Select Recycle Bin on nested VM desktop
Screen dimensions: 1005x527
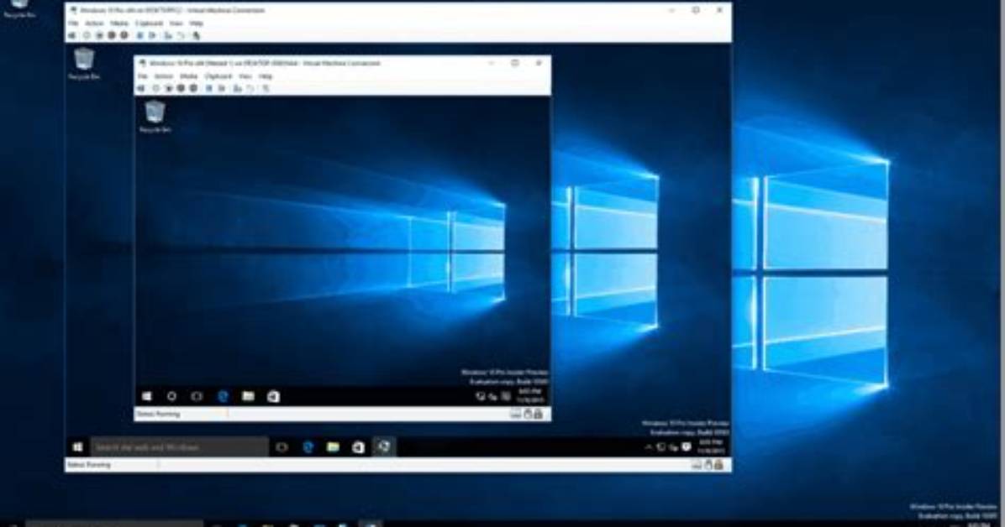point(155,117)
